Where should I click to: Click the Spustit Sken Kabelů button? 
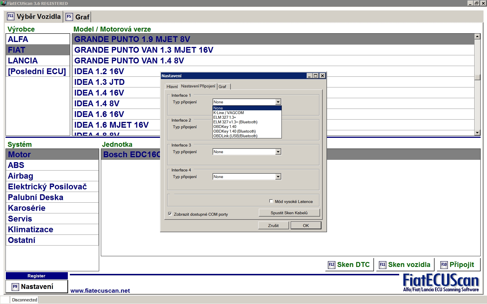pyautogui.click(x=289, y=213)
